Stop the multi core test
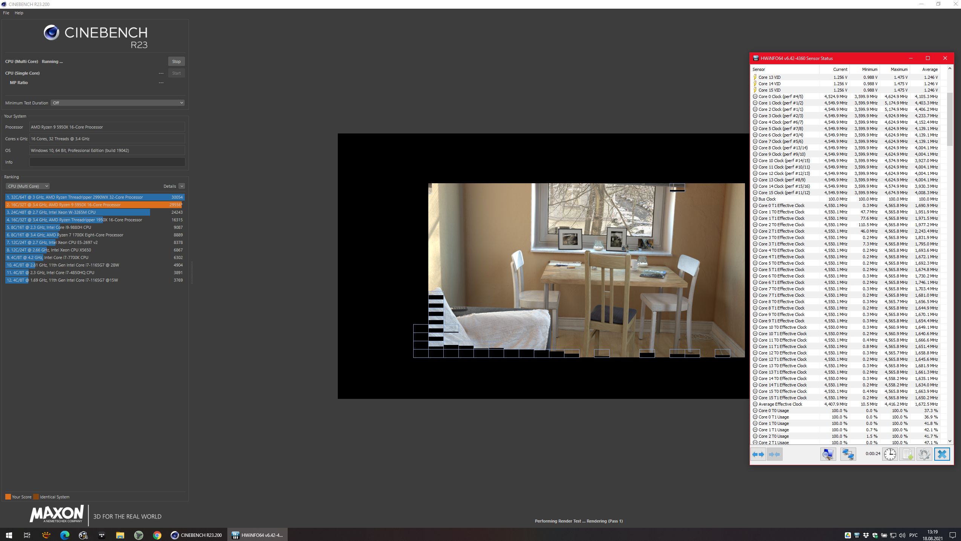The height and width of the screenshot is (541, 961). click(176, 61)
